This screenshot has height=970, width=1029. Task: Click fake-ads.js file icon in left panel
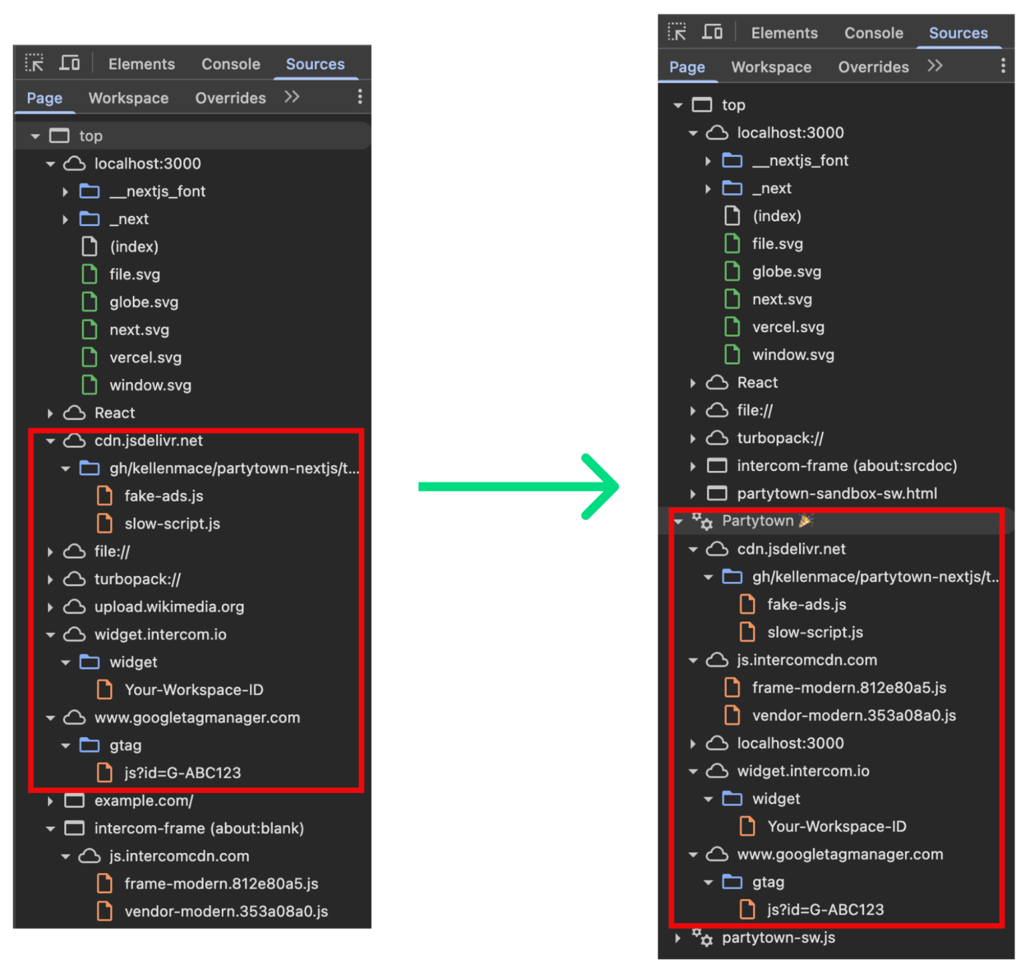click(x=104, y=496)
